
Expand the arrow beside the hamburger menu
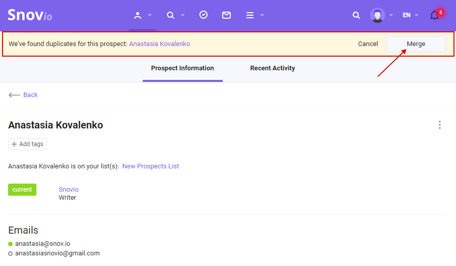[x=262, y=15]
